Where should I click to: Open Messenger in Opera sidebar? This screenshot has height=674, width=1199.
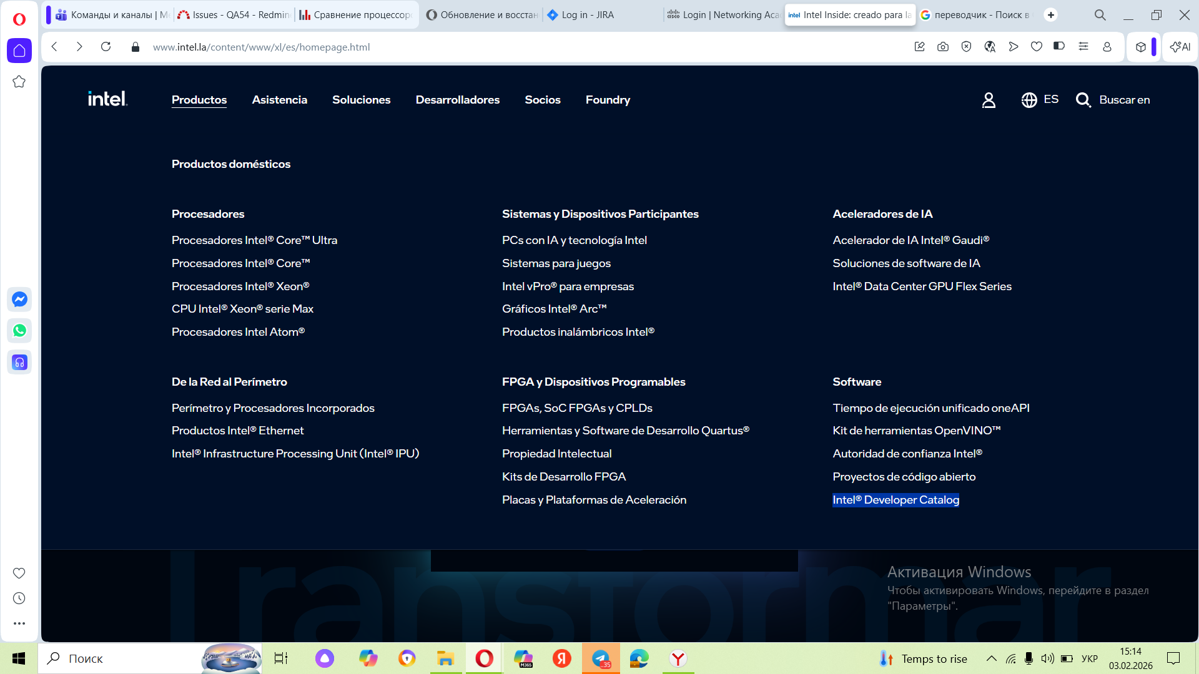pyautogui.click(x=19, y=300)
